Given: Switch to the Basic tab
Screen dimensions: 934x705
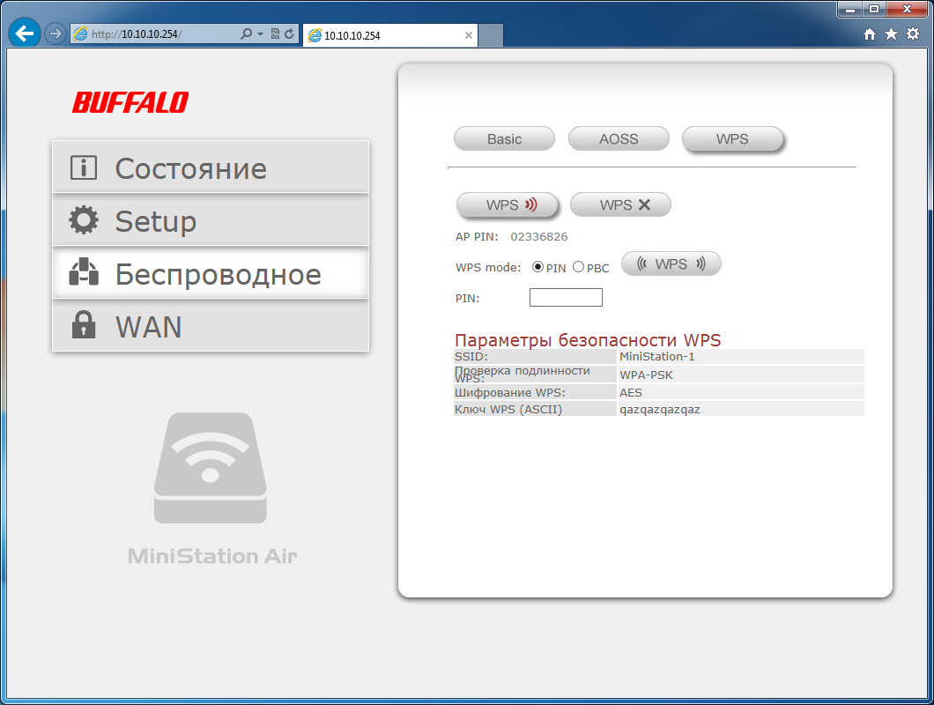Looking at the screenshot, I should click(504, 139).
